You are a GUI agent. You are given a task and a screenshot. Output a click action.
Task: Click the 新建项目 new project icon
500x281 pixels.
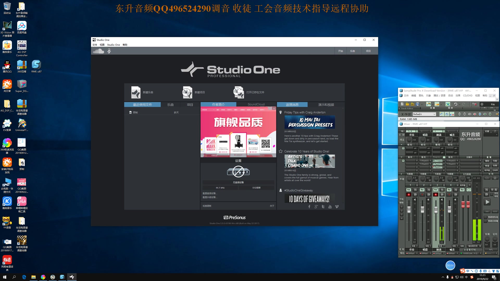187,92
